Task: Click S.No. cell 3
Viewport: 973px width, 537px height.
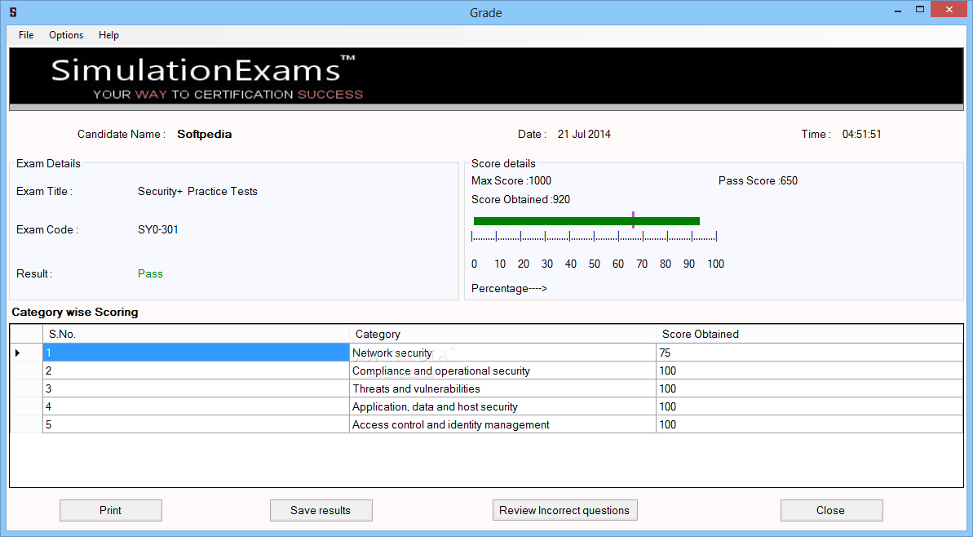Action: 196,388
